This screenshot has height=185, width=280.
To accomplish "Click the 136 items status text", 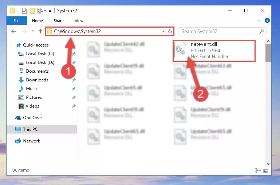I will (x=20, y=170).
